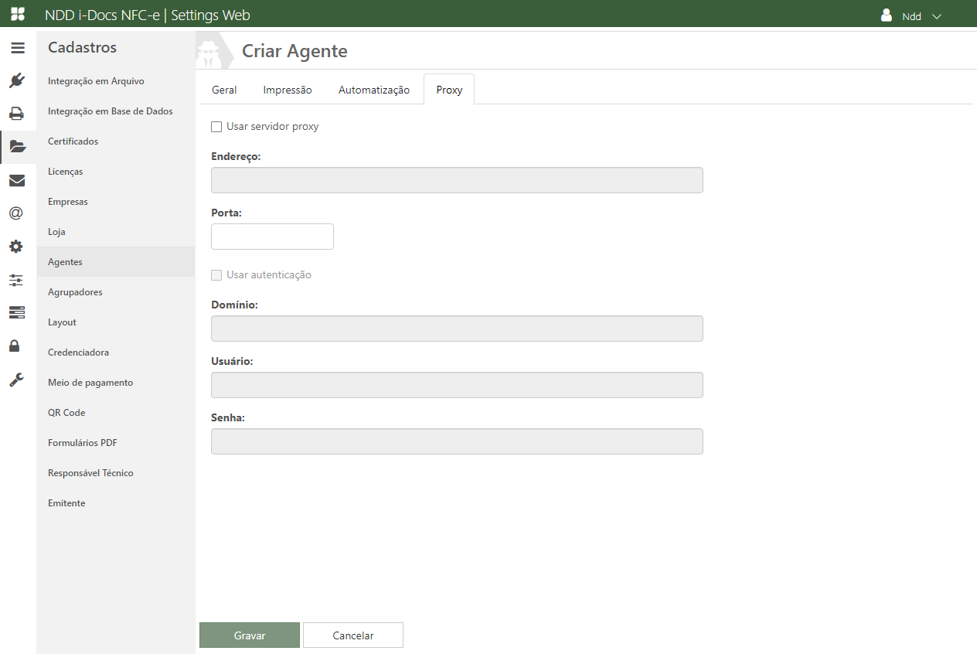Click the envelope mail icon in sidebar
Screen dimensions: 977x654
[x=17, y=181]
